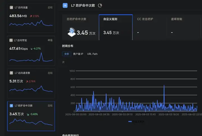Viewport: 202px width, 136px height.
Task: Click the red up-arrow next to 2.76%
Action: [27, 81]
